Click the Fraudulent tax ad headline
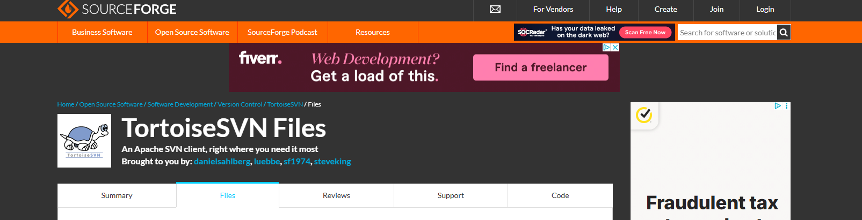Viewport: 862px width, 220px height. 712,203
